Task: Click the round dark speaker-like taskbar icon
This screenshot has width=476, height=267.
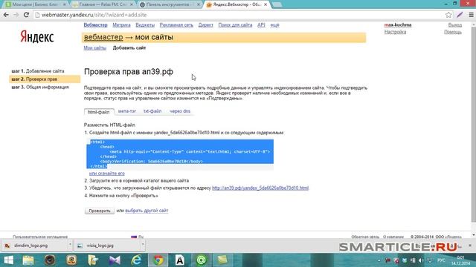Action: pos(50,260)
